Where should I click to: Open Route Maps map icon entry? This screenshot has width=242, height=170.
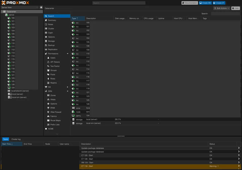(x=48, y=120)
